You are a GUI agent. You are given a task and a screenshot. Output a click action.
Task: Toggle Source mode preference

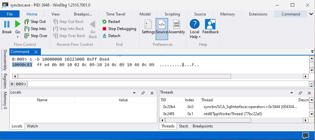pos(162,27)
